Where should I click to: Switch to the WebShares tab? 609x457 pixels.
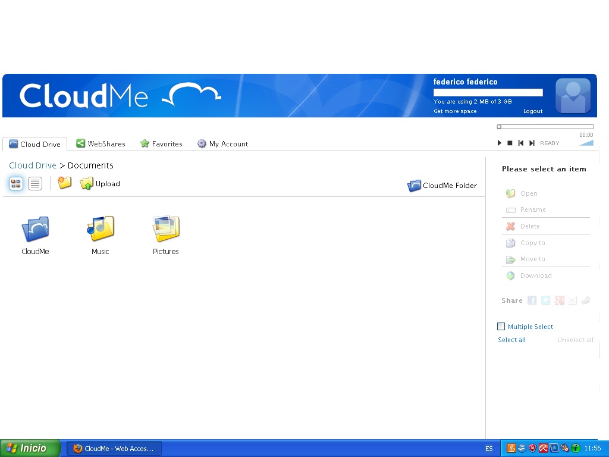coord(101,144)
